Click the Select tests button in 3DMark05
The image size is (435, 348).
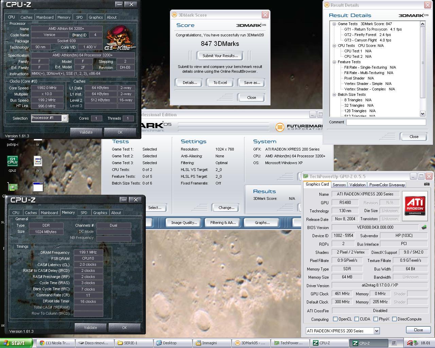(x=155, y=208)
